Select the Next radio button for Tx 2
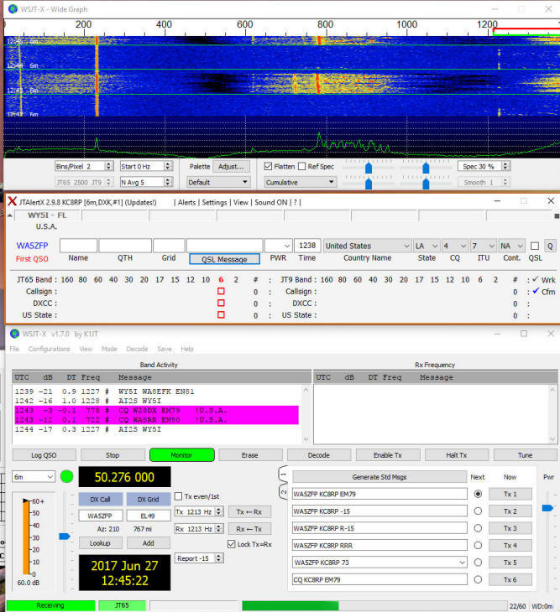 (478, 511)
